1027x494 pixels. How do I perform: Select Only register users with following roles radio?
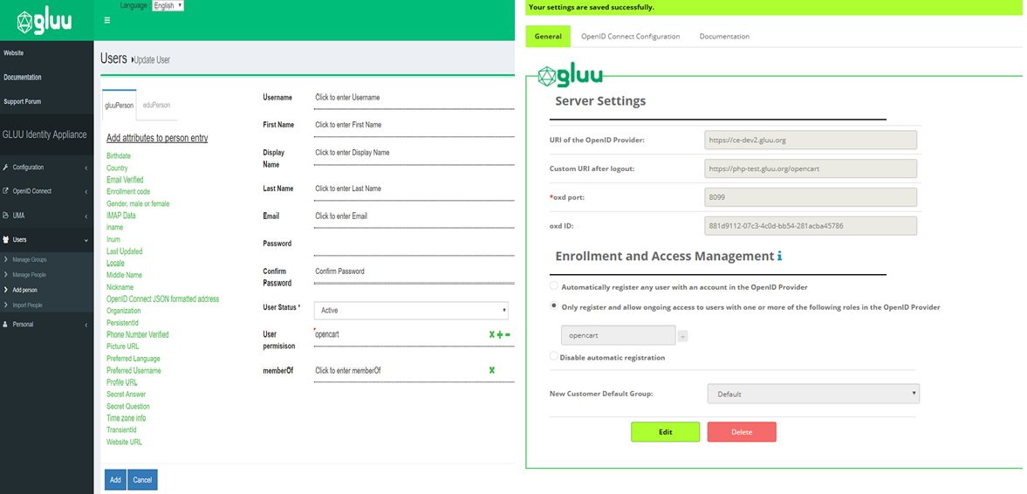554,306
